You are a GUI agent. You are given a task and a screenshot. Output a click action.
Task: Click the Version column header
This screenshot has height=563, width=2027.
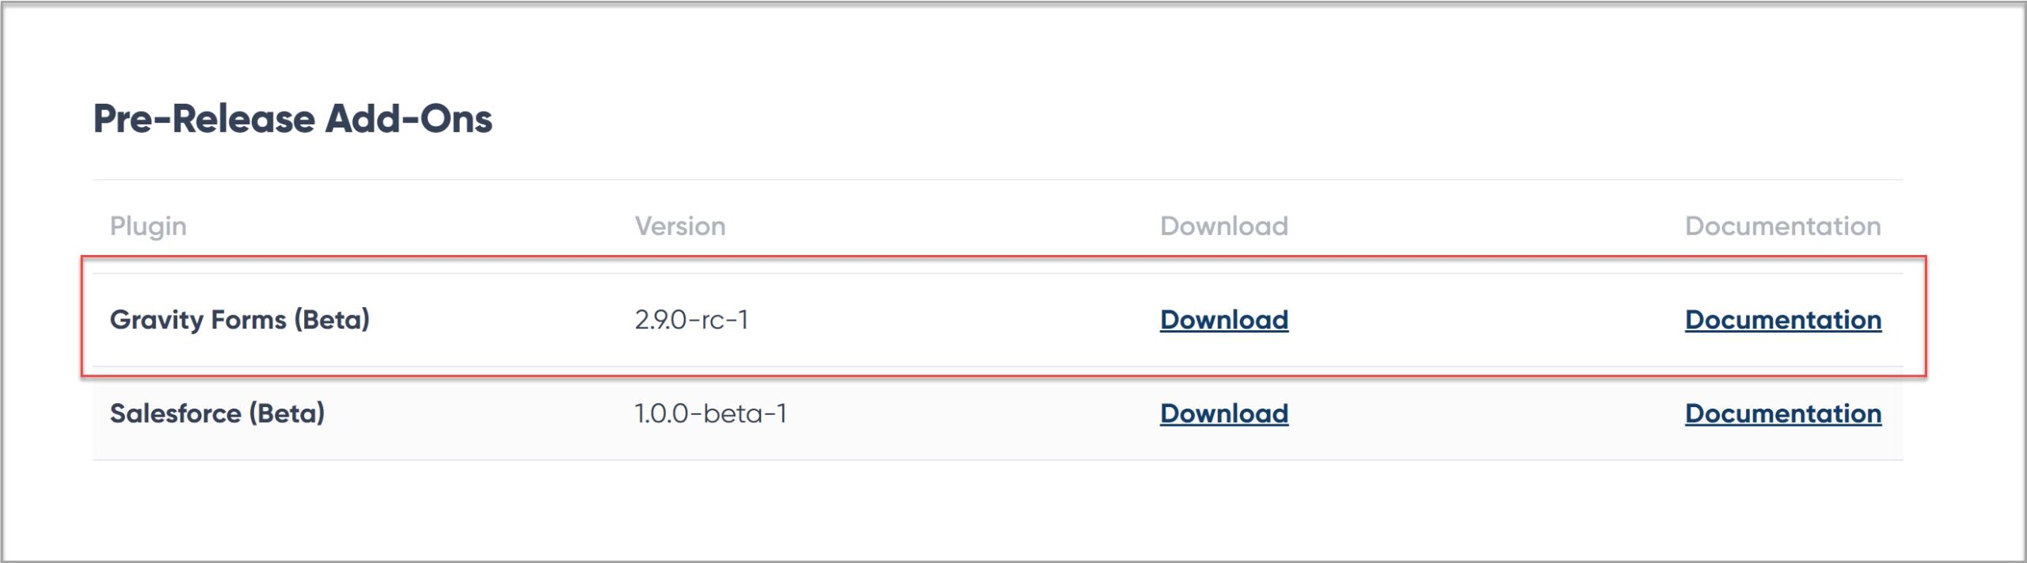coord(680,226)
